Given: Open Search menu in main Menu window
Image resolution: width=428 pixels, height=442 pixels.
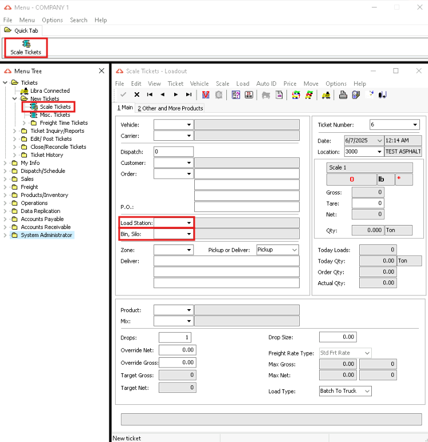Looking at the screenshot, I should 78,20.
